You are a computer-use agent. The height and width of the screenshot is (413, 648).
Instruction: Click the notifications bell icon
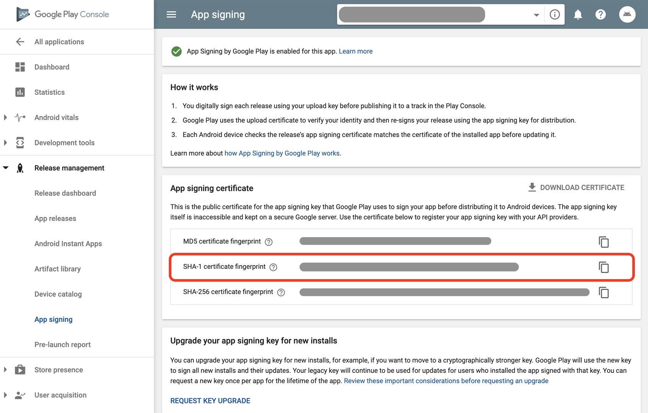[x=578, y=15]
